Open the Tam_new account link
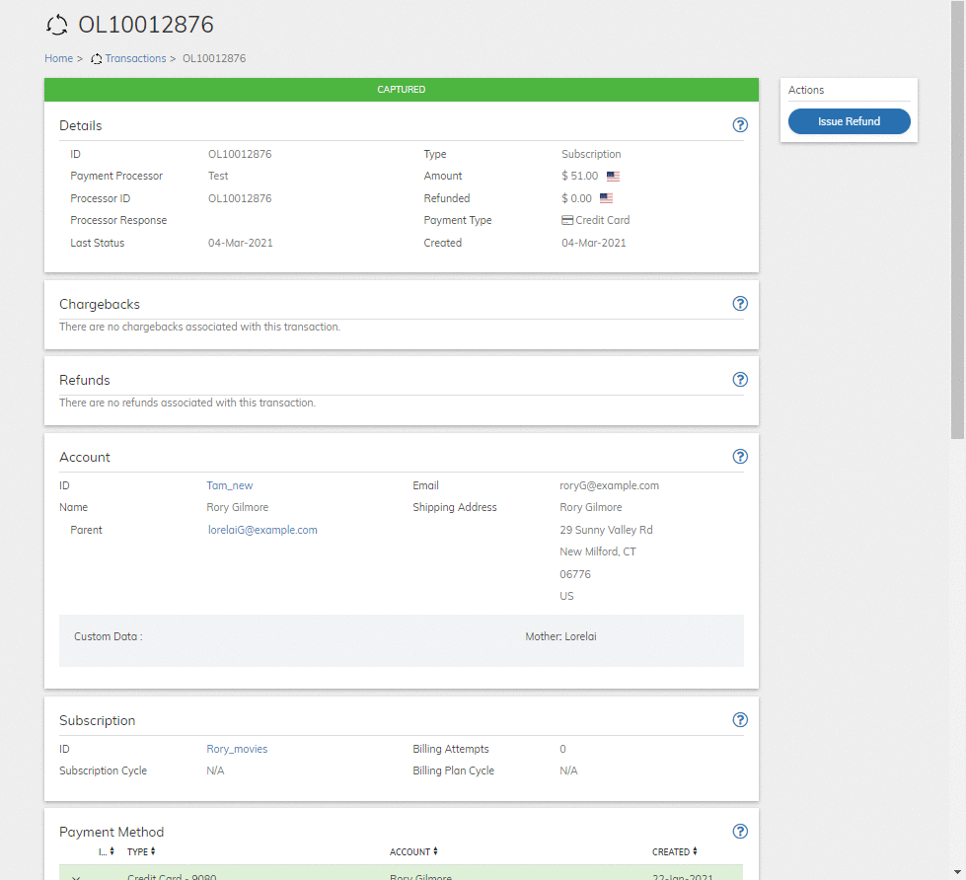This screenshot has height=880, width=966. (x=230, y=486)
